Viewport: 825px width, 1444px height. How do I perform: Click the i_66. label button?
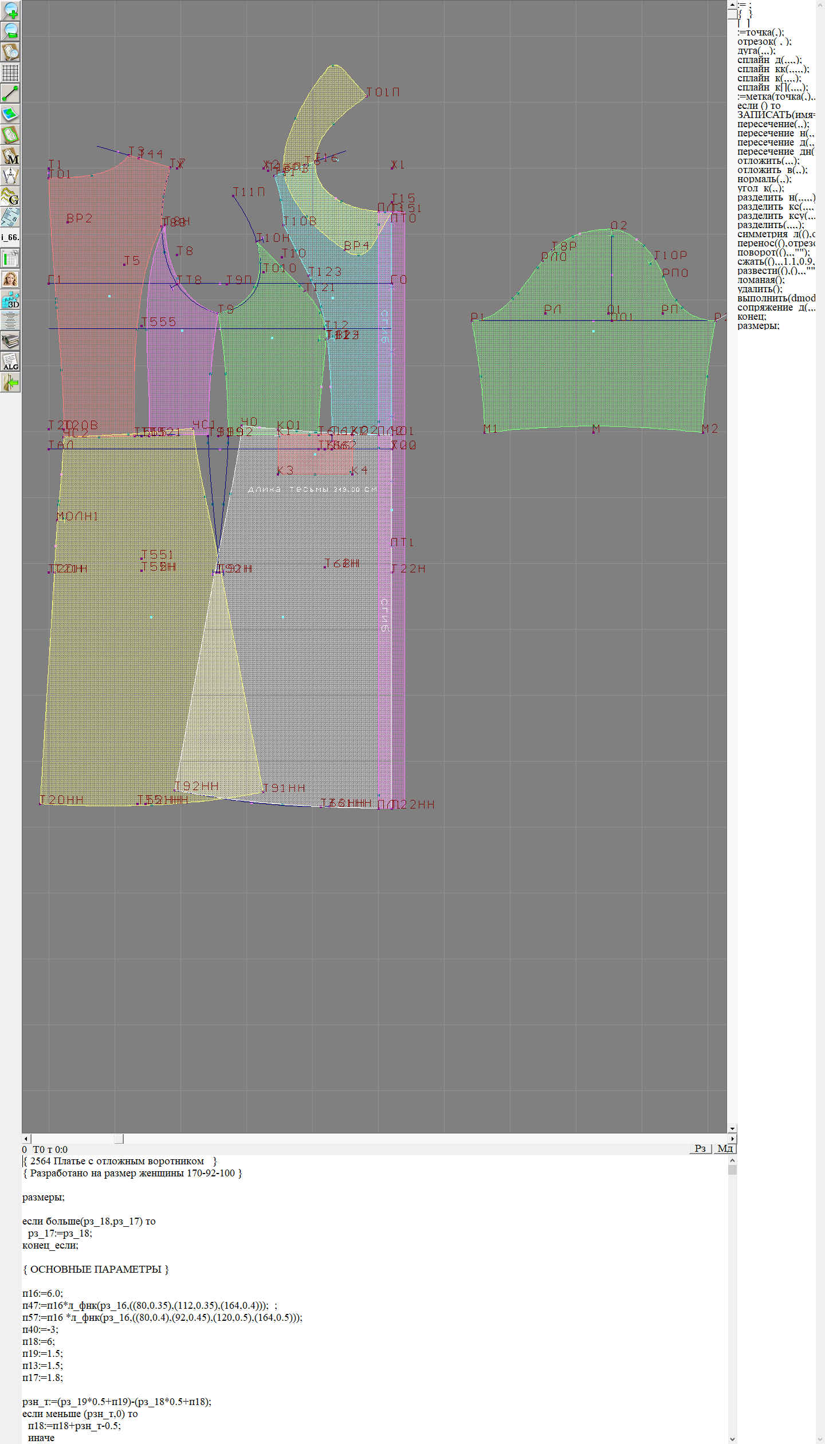coord(10,237)
